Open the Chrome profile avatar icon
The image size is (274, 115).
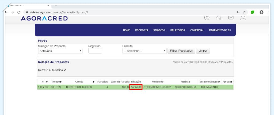pos(261,12)
